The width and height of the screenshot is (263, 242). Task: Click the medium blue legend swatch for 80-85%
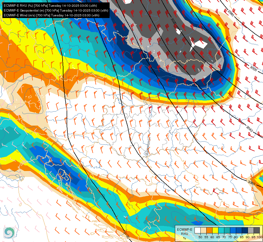(x=239, y=230)
